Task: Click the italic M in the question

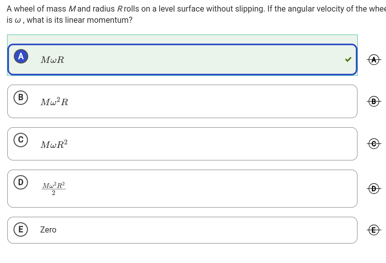Action: [72, 9]
